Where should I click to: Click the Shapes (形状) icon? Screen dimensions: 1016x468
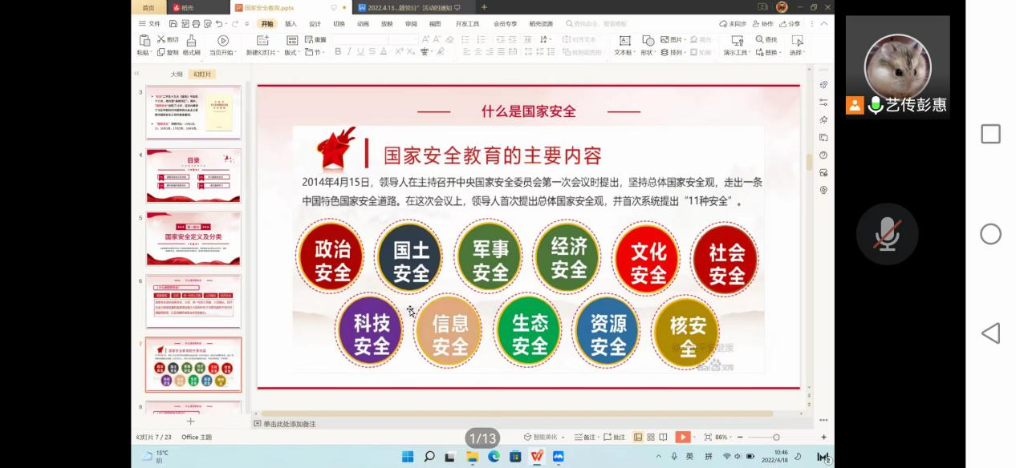pyautogui.click(x=648, y=40)
